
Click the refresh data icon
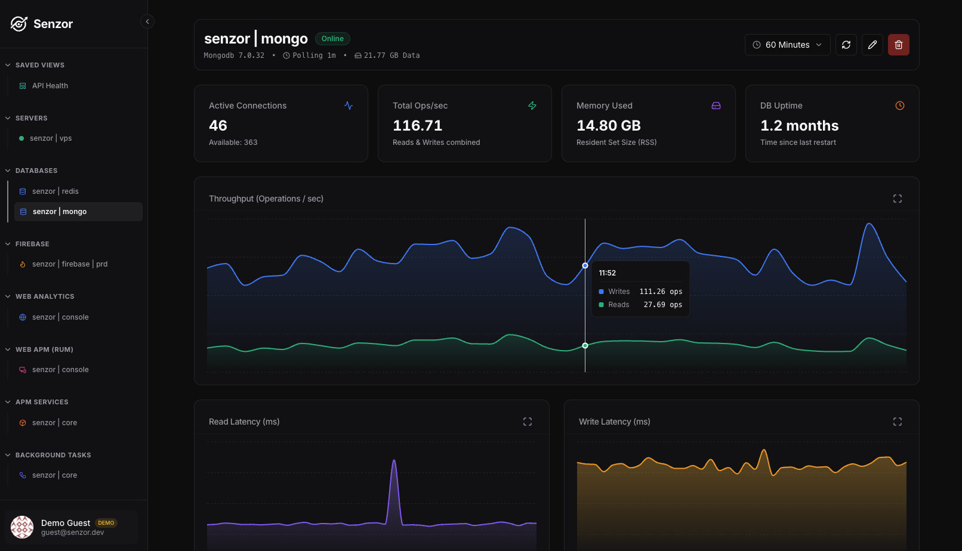(846, 45)
